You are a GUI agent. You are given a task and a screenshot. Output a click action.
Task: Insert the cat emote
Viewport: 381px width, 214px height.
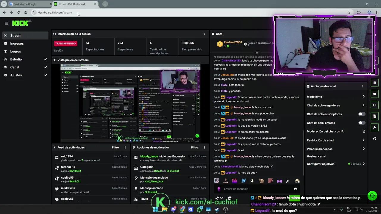[x=261, y=181]
